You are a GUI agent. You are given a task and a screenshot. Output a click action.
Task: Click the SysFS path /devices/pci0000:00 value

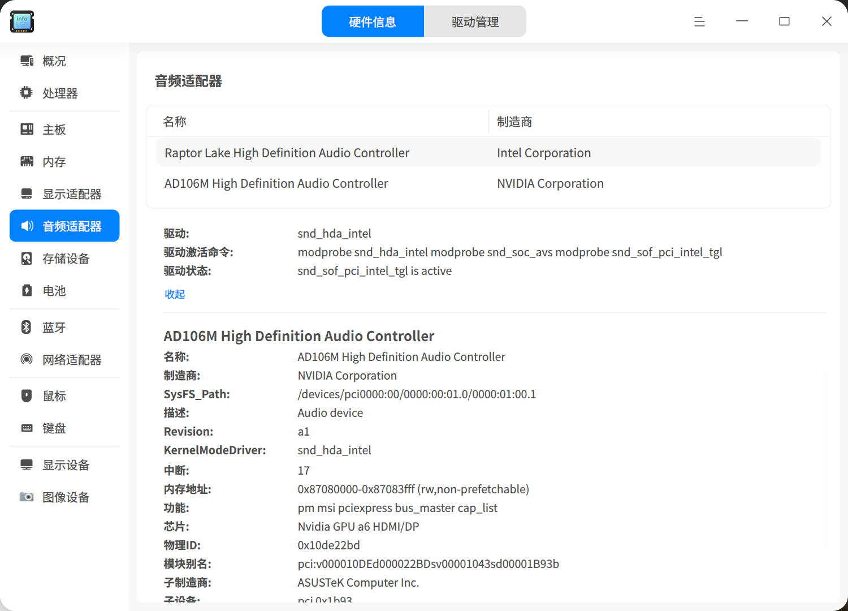tap(417, 394)
